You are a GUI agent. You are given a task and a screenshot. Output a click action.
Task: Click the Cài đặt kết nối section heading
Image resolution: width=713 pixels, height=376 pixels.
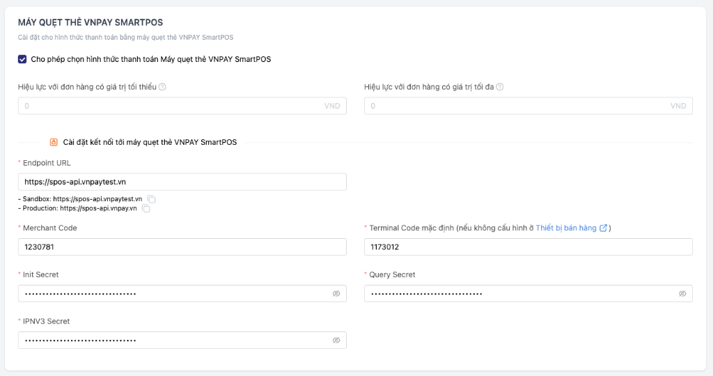point(150,142)
